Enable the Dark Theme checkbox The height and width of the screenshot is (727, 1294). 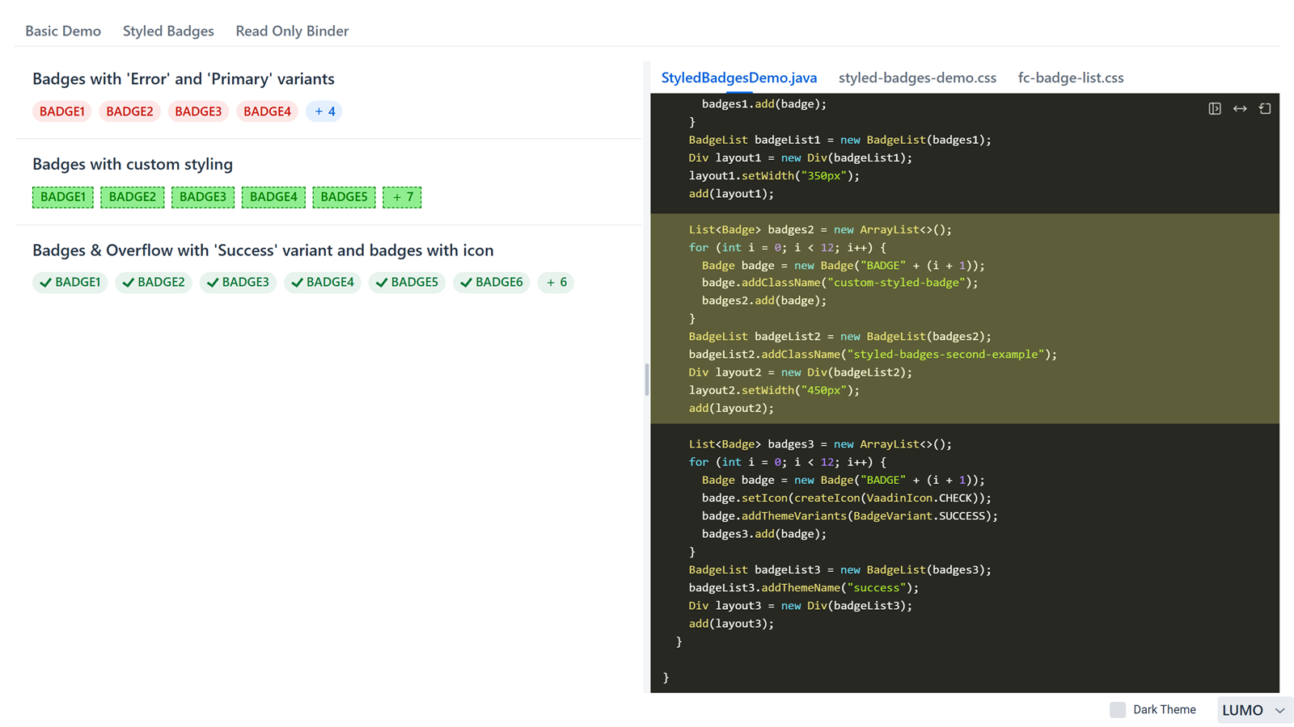pos(1118,710)
